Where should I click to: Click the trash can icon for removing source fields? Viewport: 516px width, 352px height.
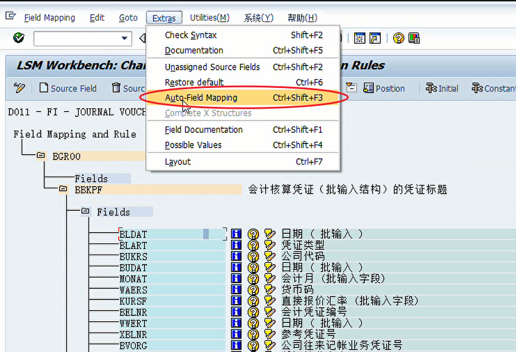click(116, 87)
